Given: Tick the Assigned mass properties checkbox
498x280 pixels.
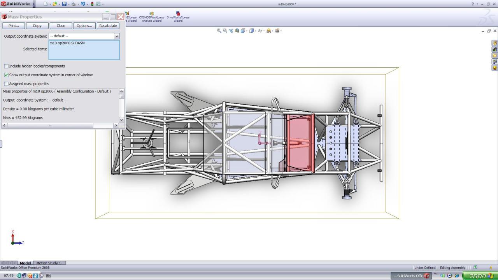Looking at the screenshot, I should pos(6,84).
